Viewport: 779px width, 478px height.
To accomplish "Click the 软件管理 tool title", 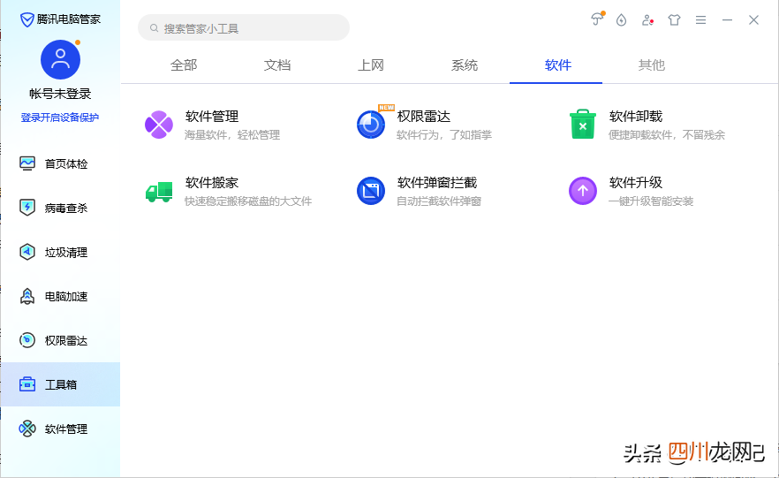I will [212, 117].
